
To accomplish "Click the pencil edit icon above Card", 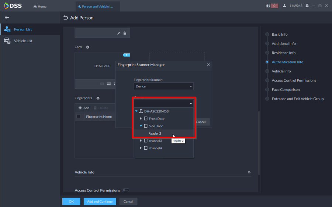I will [x=118, y=33].
